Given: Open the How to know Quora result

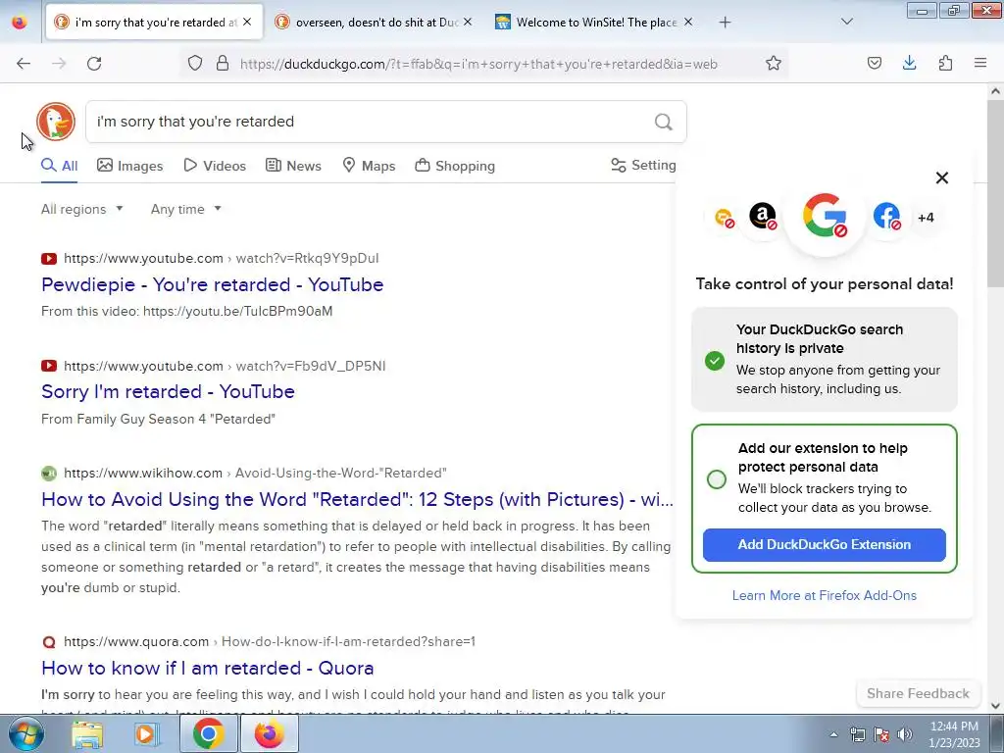Looking at the screenshot, I should (x=208, y=668).
